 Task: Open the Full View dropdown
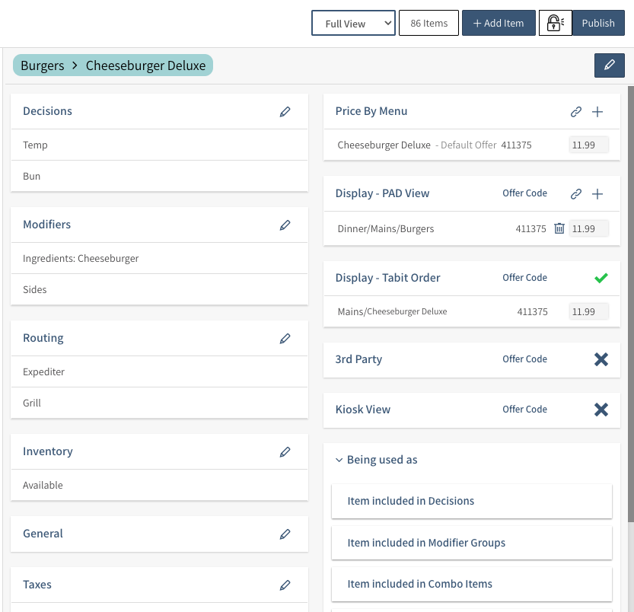[x=354, y=24]
